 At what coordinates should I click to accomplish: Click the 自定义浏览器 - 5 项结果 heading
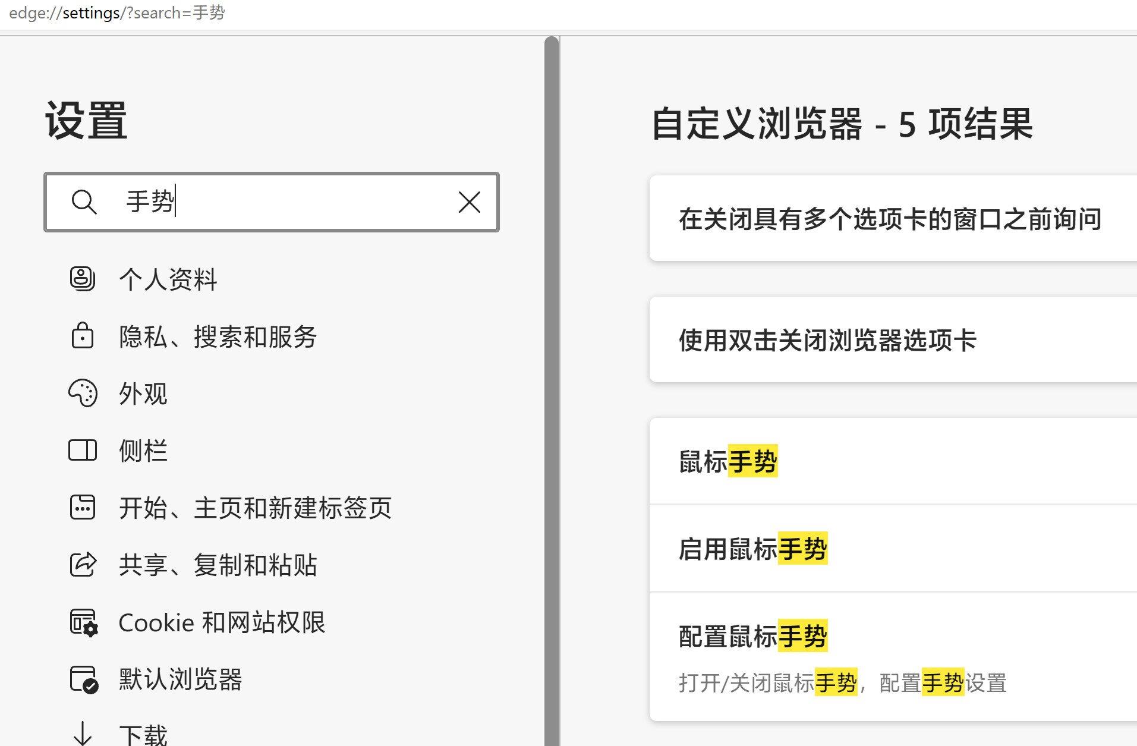tap(842, 124)
